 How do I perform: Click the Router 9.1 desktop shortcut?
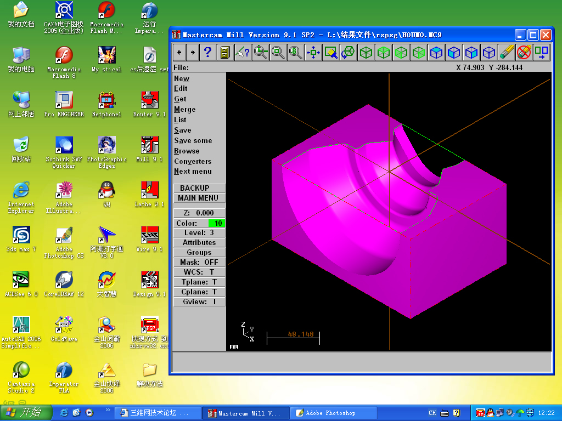click(x=149, y=105)
